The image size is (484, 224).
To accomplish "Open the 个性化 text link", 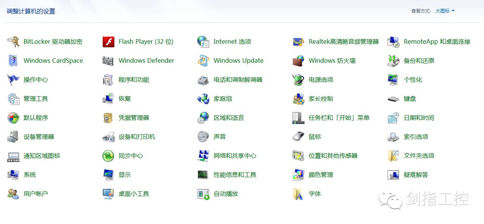I will point(413,79).
